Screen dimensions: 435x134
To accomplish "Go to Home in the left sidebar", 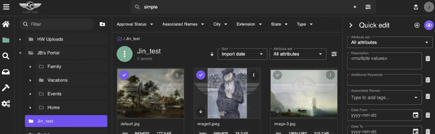I will 6,24.
